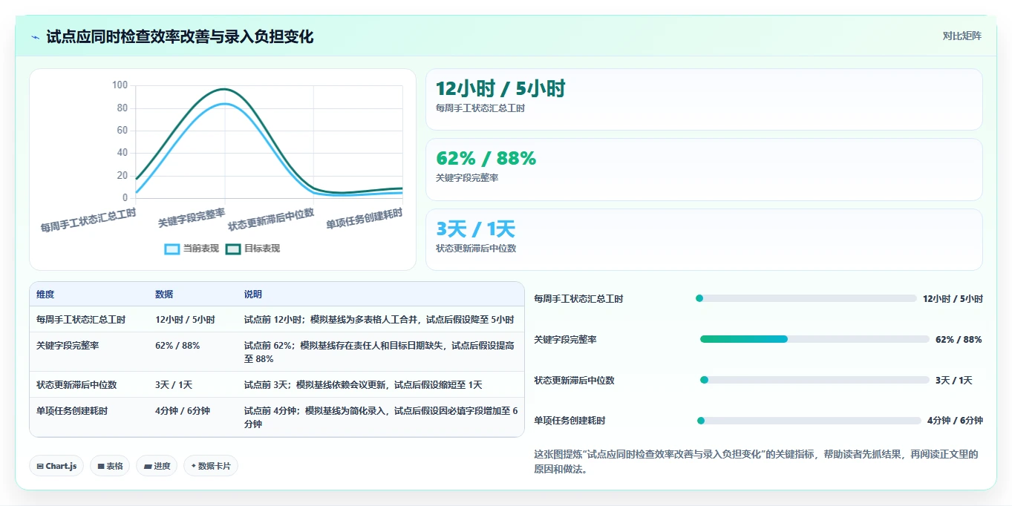Click the 3天 / 1天 card value
Viewport: 1012px width, 506px height.
[475, 229]
